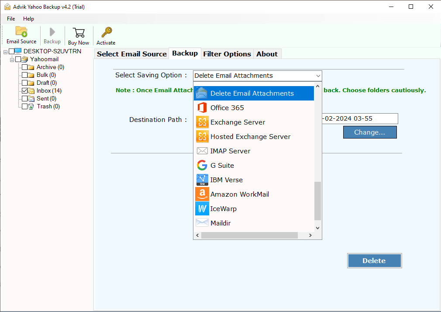Check the Sent (0) checkbox
The image size is (441, 312).
pos(25,99)
